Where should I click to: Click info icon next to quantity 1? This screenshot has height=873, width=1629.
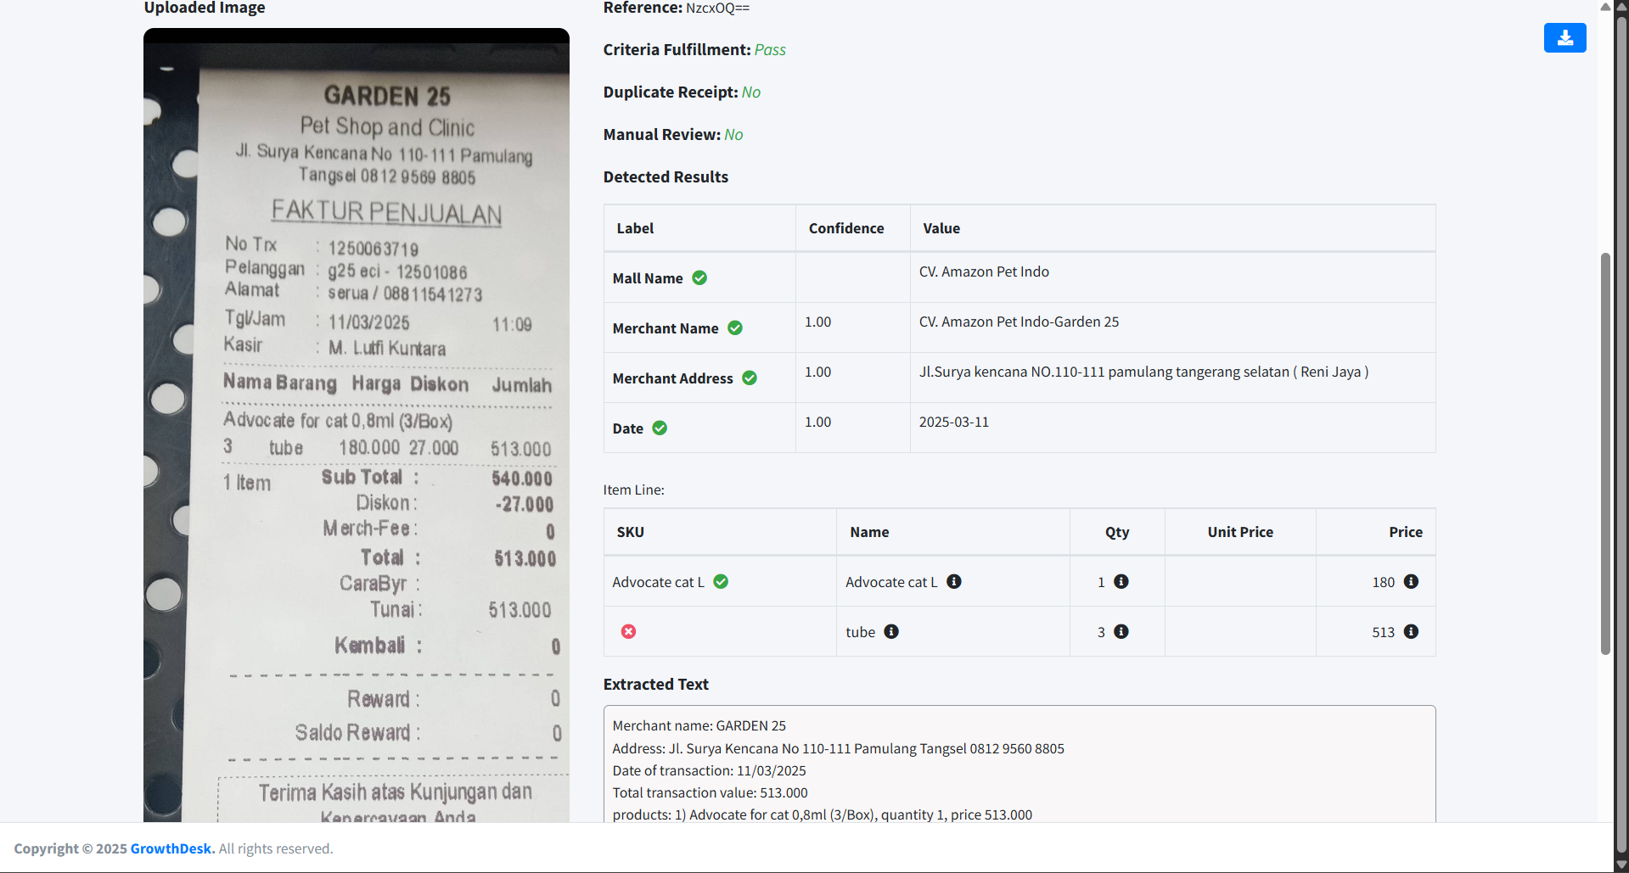pos(1121,582)
